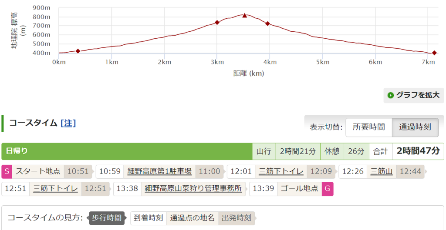Viewport: 446px width, 230px height.
Task: Click the pink S start badge
Action: coord(7,171)
